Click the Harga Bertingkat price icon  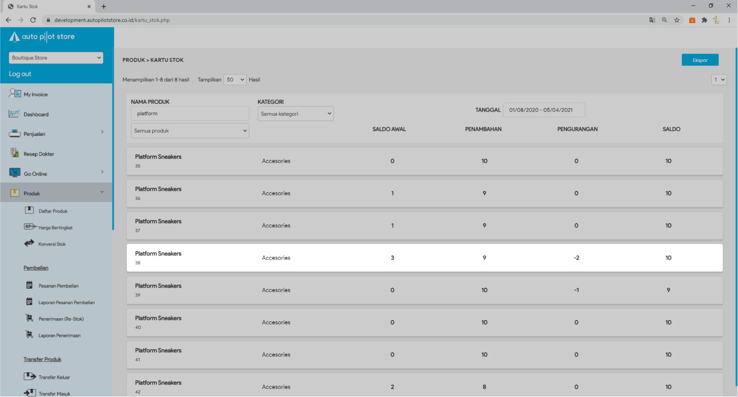pyautogui.click(x=30, y=227)
